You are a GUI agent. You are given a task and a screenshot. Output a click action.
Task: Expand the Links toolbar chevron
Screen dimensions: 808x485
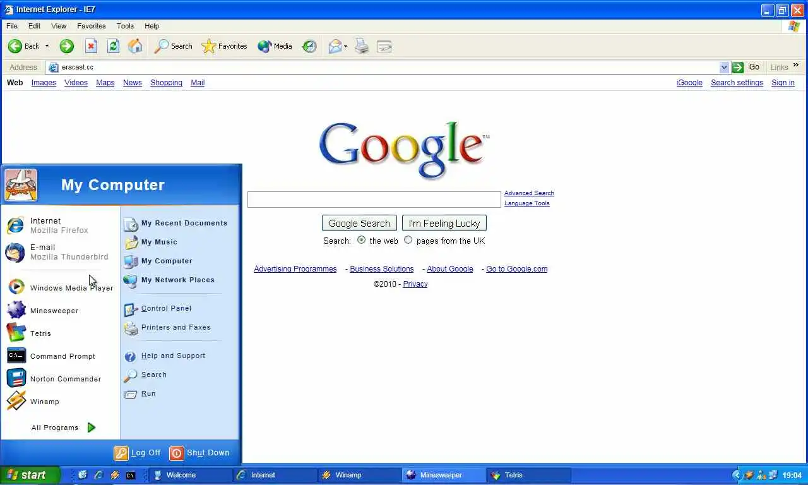coord(796,65)
